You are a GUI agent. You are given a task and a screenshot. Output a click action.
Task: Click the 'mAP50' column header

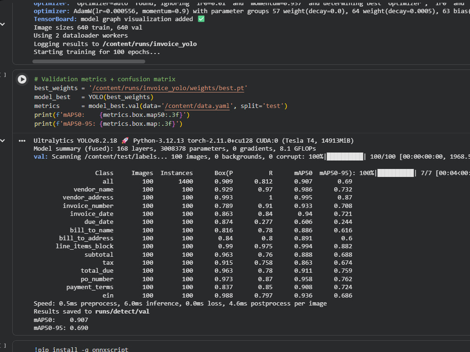tap(303, 173)
